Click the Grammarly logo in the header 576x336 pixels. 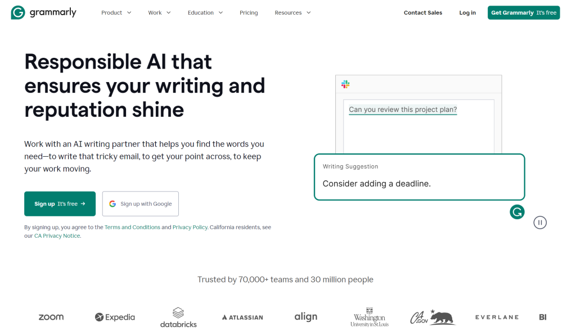tap(43, 12)
